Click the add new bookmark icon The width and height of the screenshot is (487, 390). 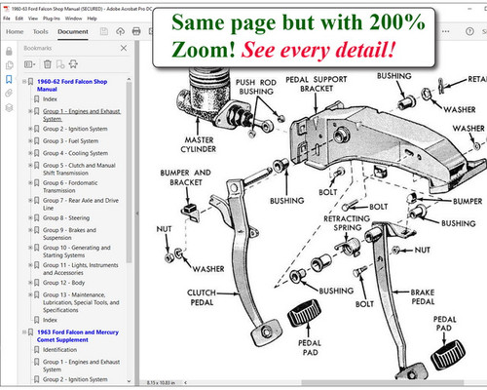click(x=60, y=64)
